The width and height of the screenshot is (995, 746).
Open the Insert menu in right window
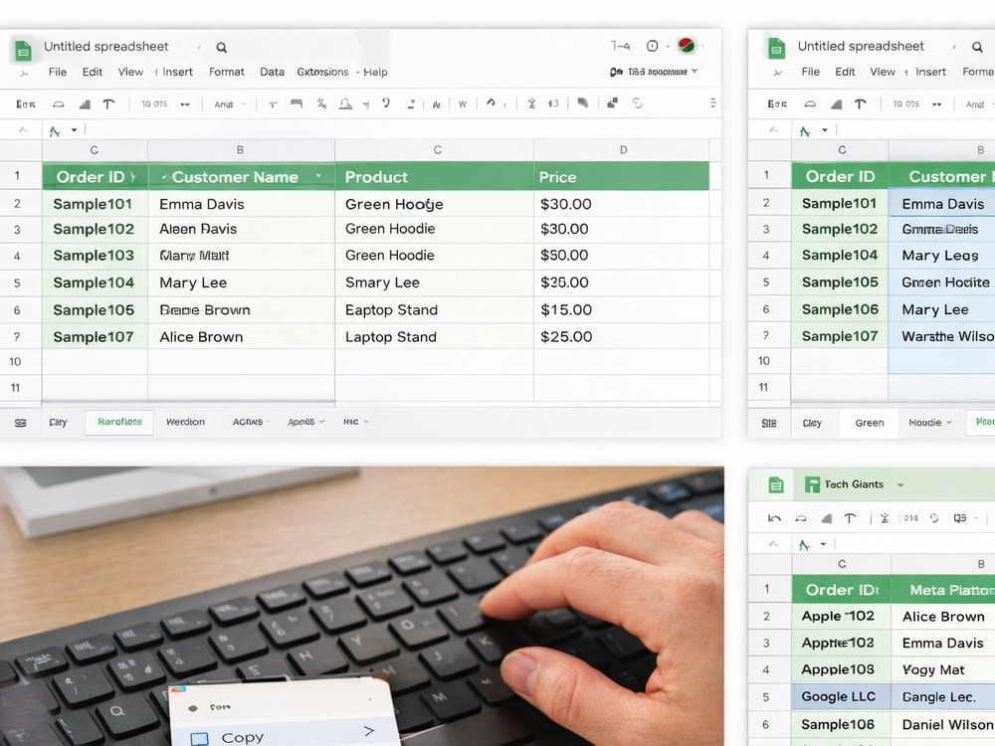click(930, 72)
